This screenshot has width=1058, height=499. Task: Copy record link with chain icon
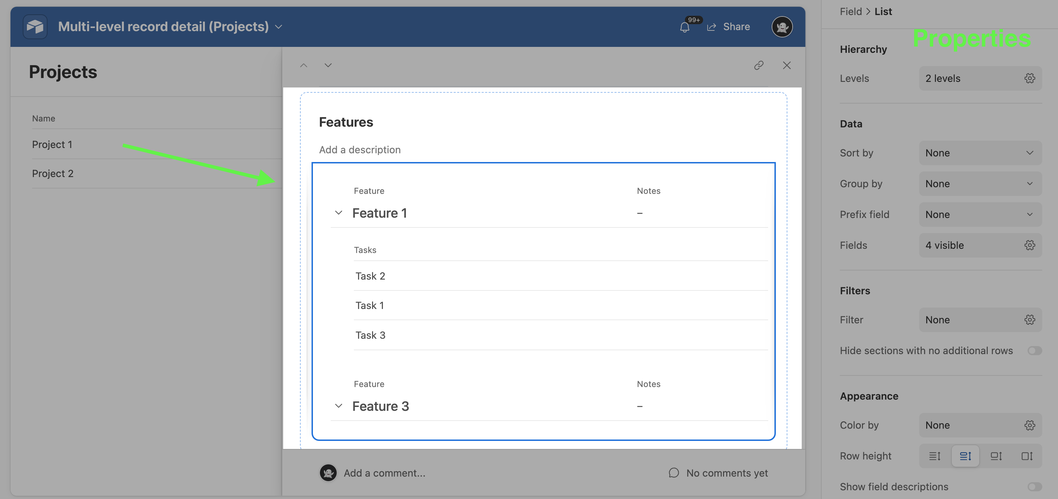click(759, 65)
